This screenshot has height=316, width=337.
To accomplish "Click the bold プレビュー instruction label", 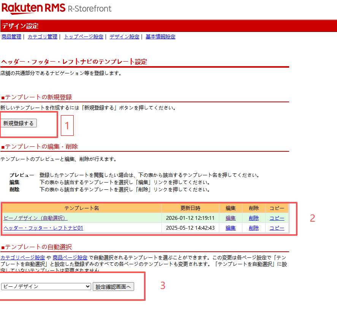I will [x=22, y=175].
